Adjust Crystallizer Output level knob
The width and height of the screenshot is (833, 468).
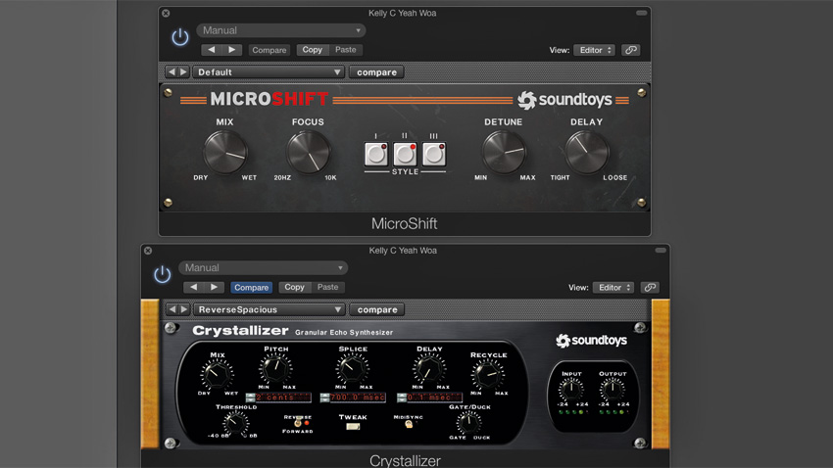[x=612, y=390]
